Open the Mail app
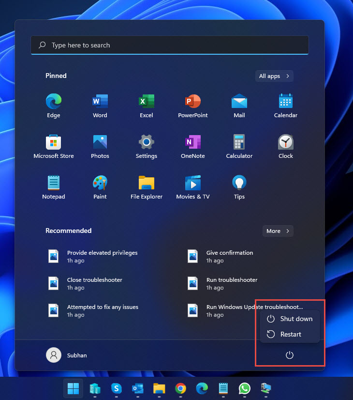The image size is (353, 400). pos(239,106)
